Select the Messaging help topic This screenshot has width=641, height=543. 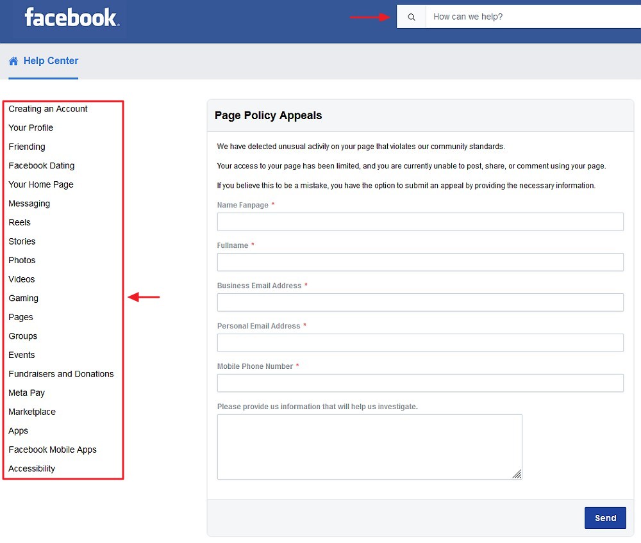pyautogui.click(x=29, y=204)
